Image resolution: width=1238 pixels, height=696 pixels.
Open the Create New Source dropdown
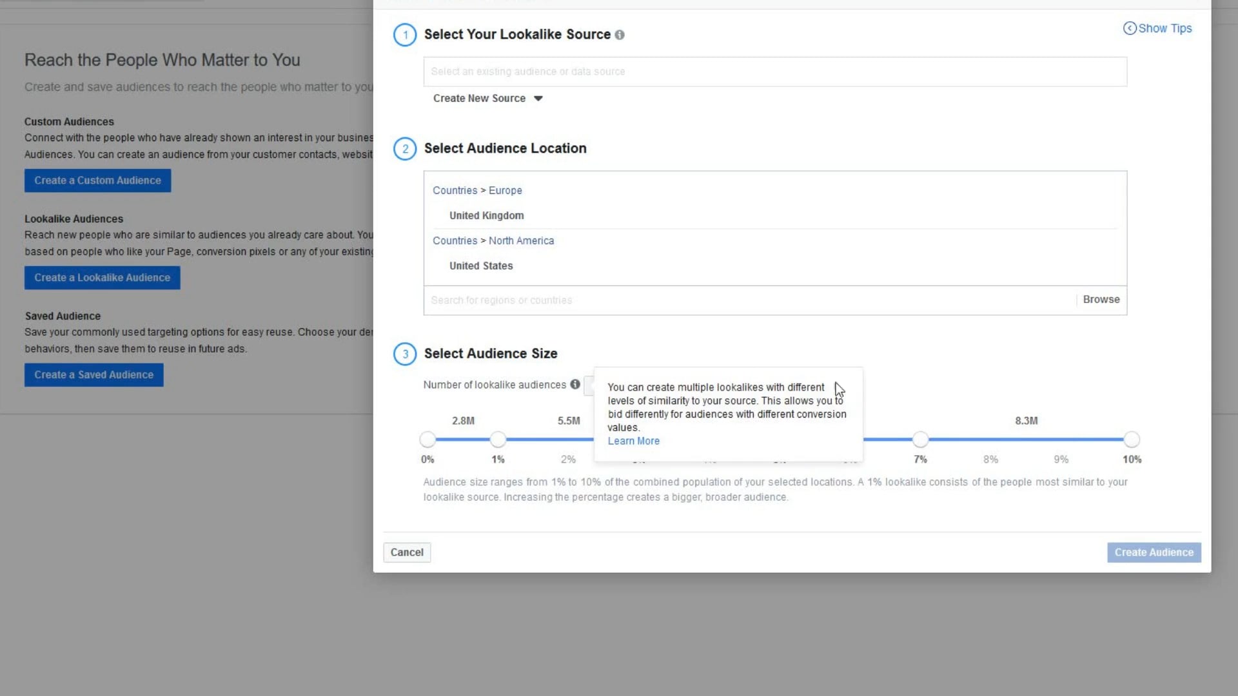tap(488, 99)
